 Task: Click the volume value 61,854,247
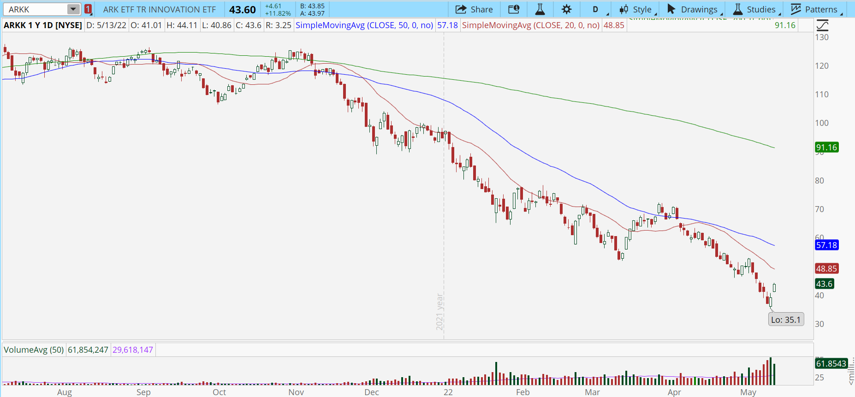(x=88, y=350)
